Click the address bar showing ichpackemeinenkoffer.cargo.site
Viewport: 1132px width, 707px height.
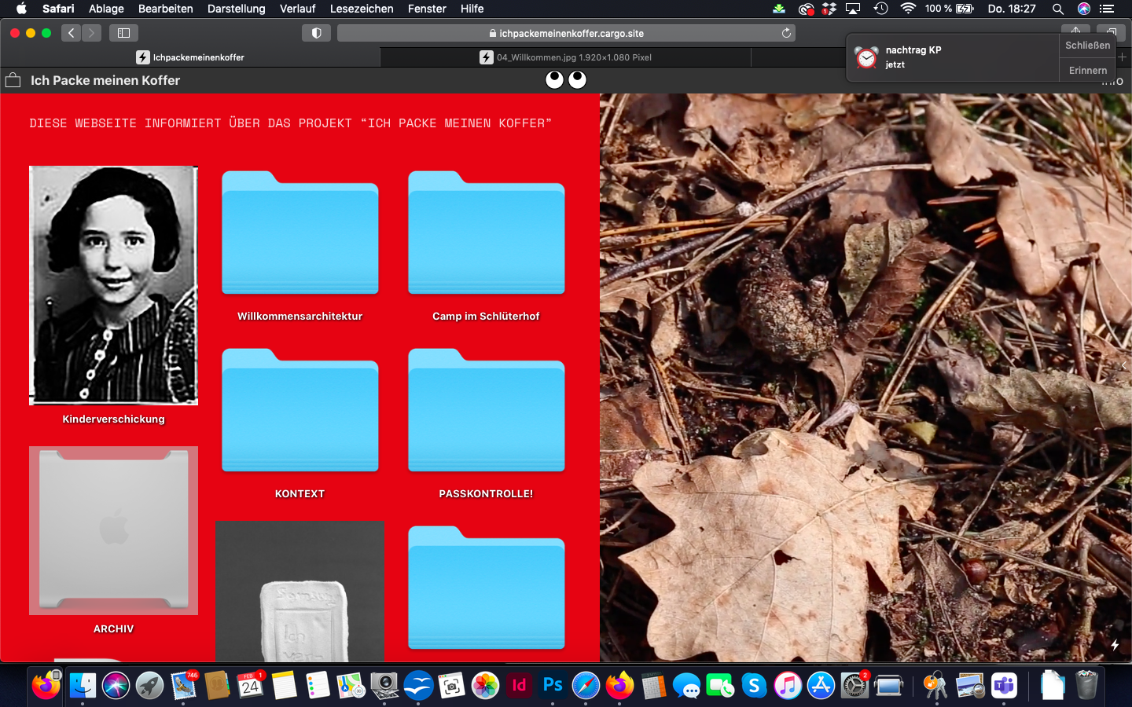point(566,33)
